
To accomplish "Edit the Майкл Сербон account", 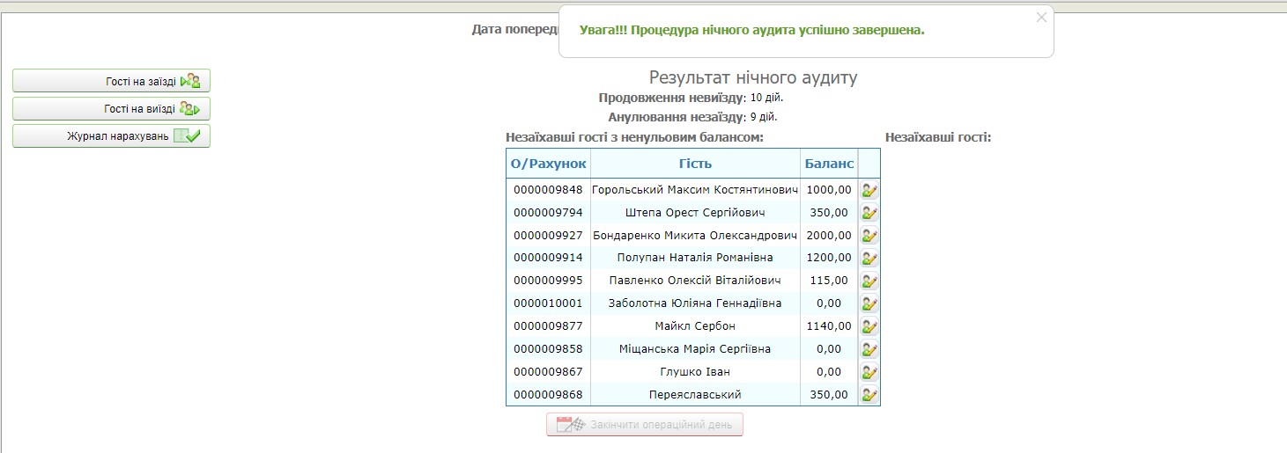I will coord(869,326).
